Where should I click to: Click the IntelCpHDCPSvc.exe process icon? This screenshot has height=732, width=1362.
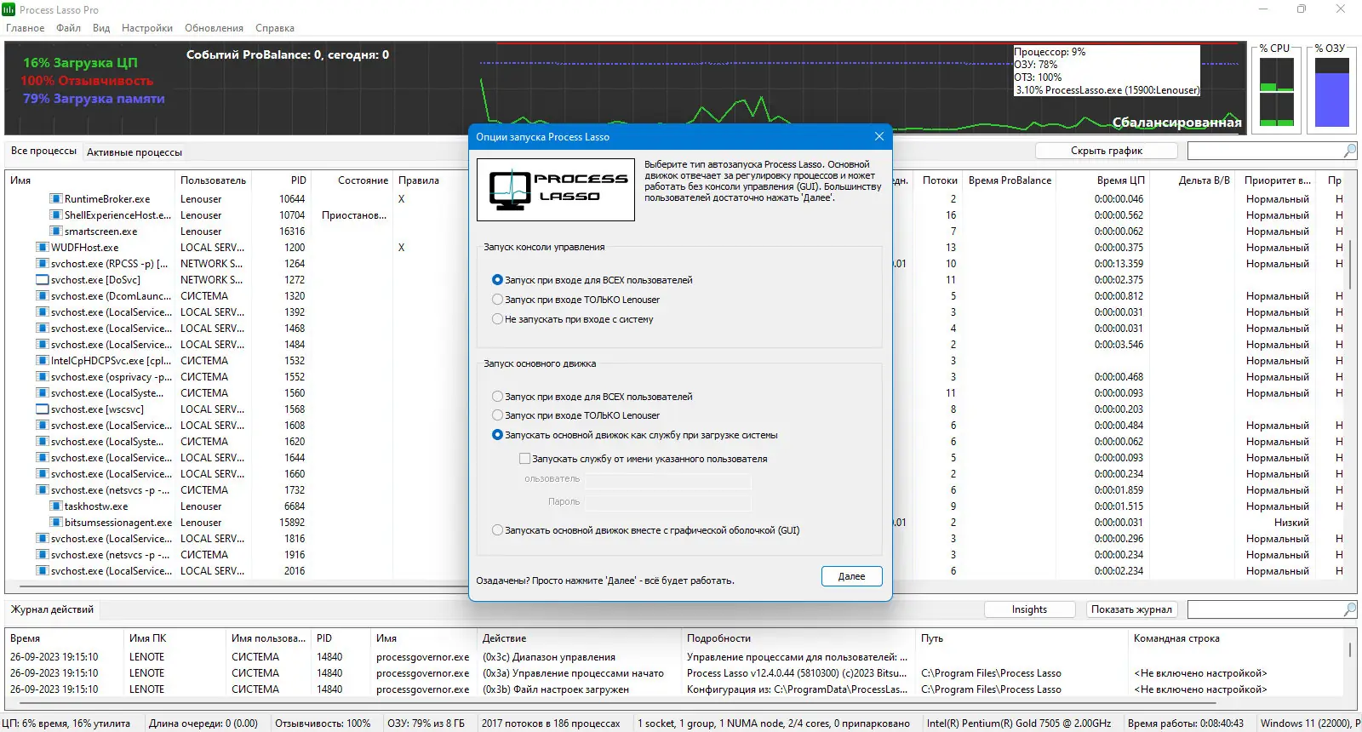(43, 361)
